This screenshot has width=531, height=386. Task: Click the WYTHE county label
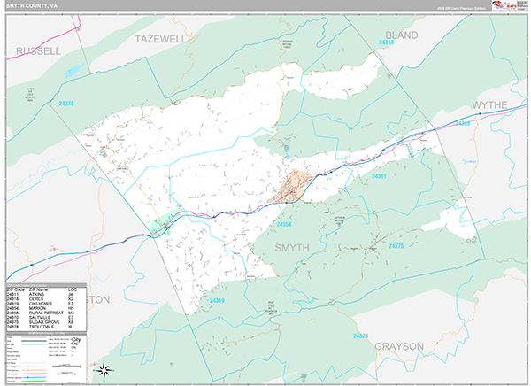click(x=489, y=105)
